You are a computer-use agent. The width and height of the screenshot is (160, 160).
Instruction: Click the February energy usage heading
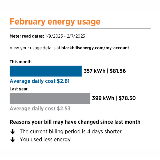pos(55,22)
